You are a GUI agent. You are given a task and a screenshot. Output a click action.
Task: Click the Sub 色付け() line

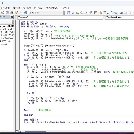32,120
